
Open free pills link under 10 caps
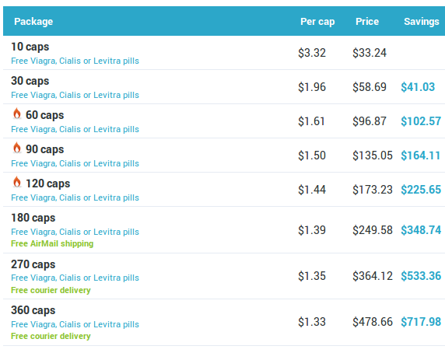(75, 61)
